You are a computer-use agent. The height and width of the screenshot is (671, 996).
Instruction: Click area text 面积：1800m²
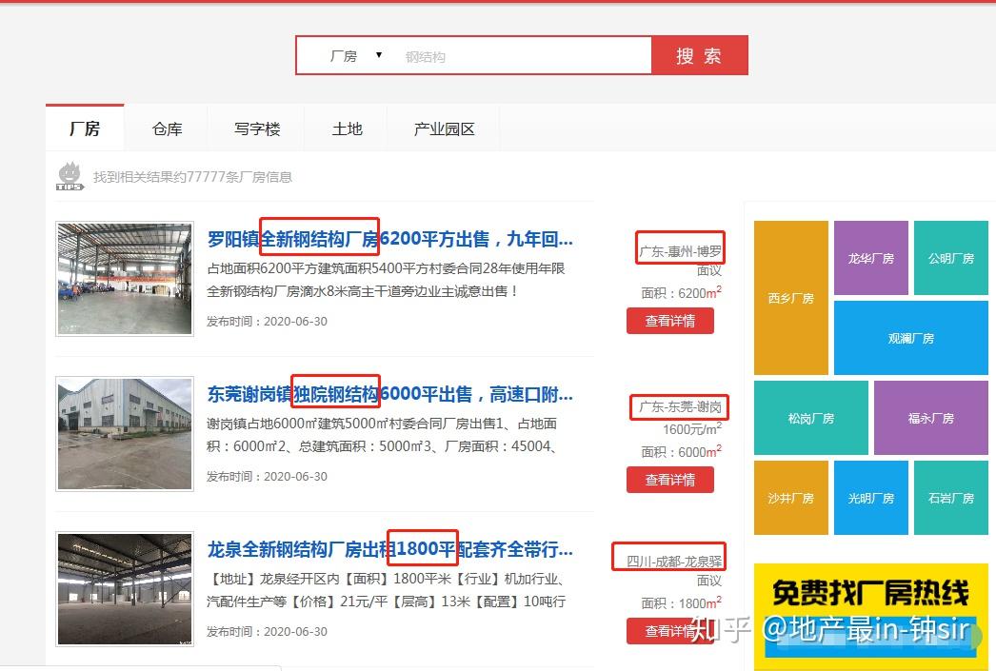[x=681, y=603]
